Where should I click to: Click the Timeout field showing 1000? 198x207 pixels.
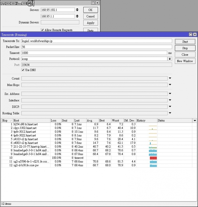click(x=94, y=53)
